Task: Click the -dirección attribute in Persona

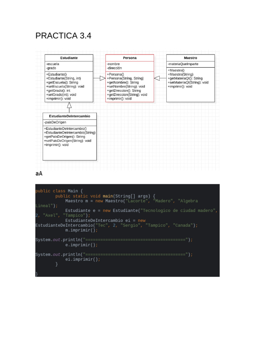Action: pyautogui.click(x=114, y=68)
